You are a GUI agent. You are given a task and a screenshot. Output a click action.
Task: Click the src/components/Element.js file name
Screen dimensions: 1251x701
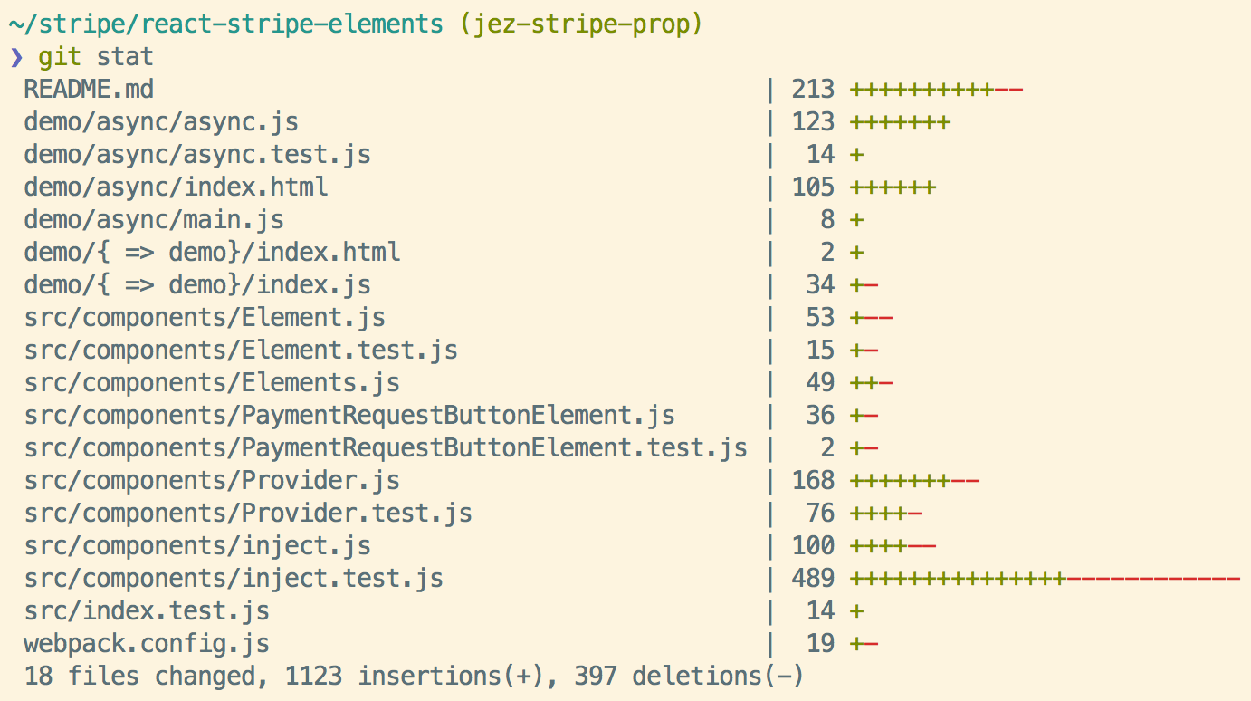(205, 318)
